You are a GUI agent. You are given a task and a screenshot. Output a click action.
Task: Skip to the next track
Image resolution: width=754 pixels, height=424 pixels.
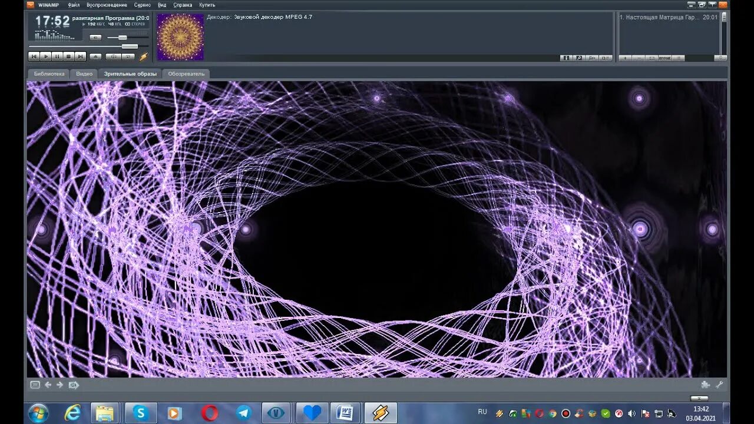pyautogui.click(x=80, y=57)
